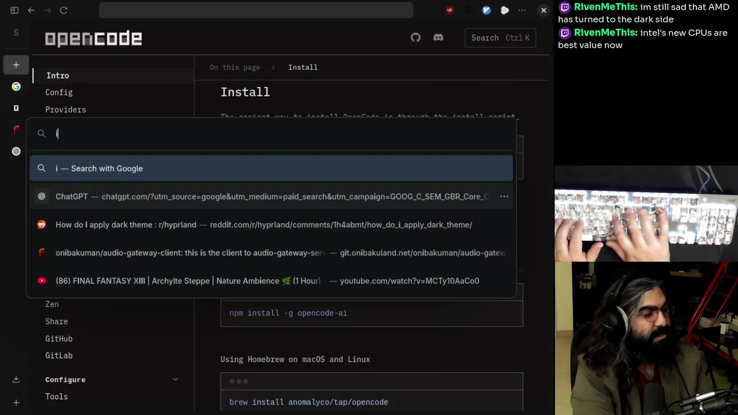Screen dimensions: 738x415
Task: Switch to the white square tab icon
Action: coord(16,108)
